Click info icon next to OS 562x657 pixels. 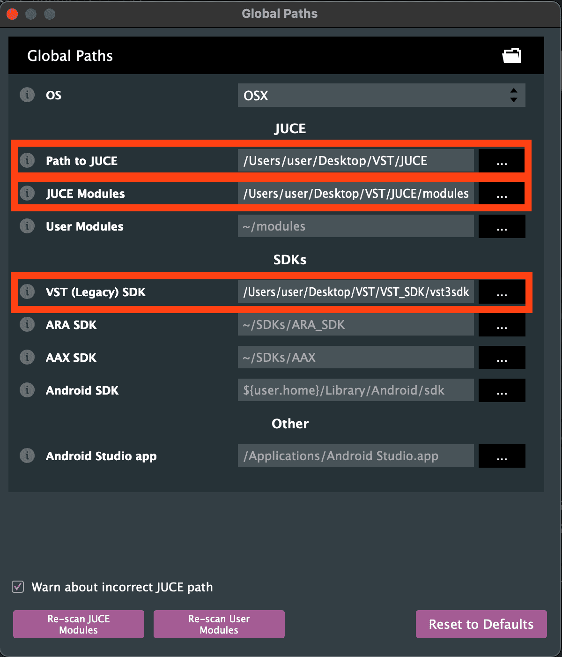pyautogui.click(x=27, y=95)
